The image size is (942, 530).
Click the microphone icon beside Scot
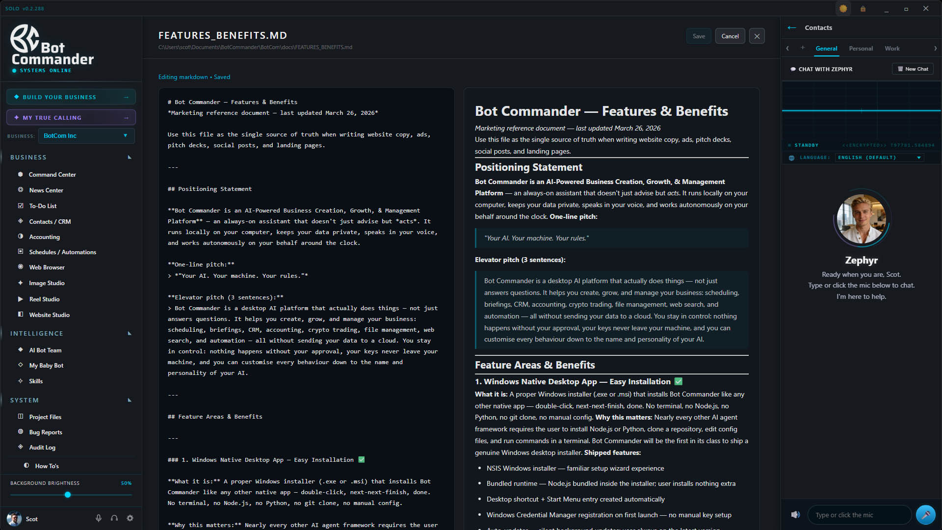point(99,518)
